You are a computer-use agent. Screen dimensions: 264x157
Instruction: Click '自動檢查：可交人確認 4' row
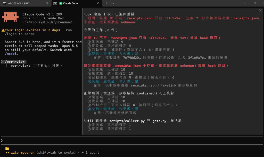point(133,105)
